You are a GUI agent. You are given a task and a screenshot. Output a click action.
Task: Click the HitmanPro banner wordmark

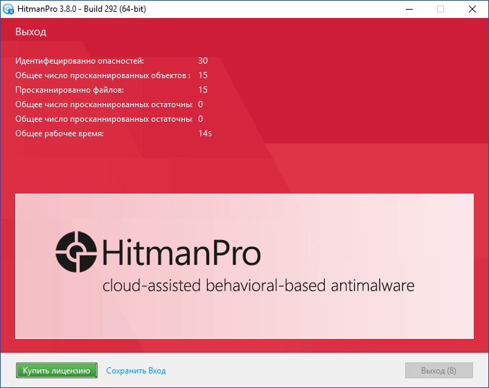click(x=181, y=252)
